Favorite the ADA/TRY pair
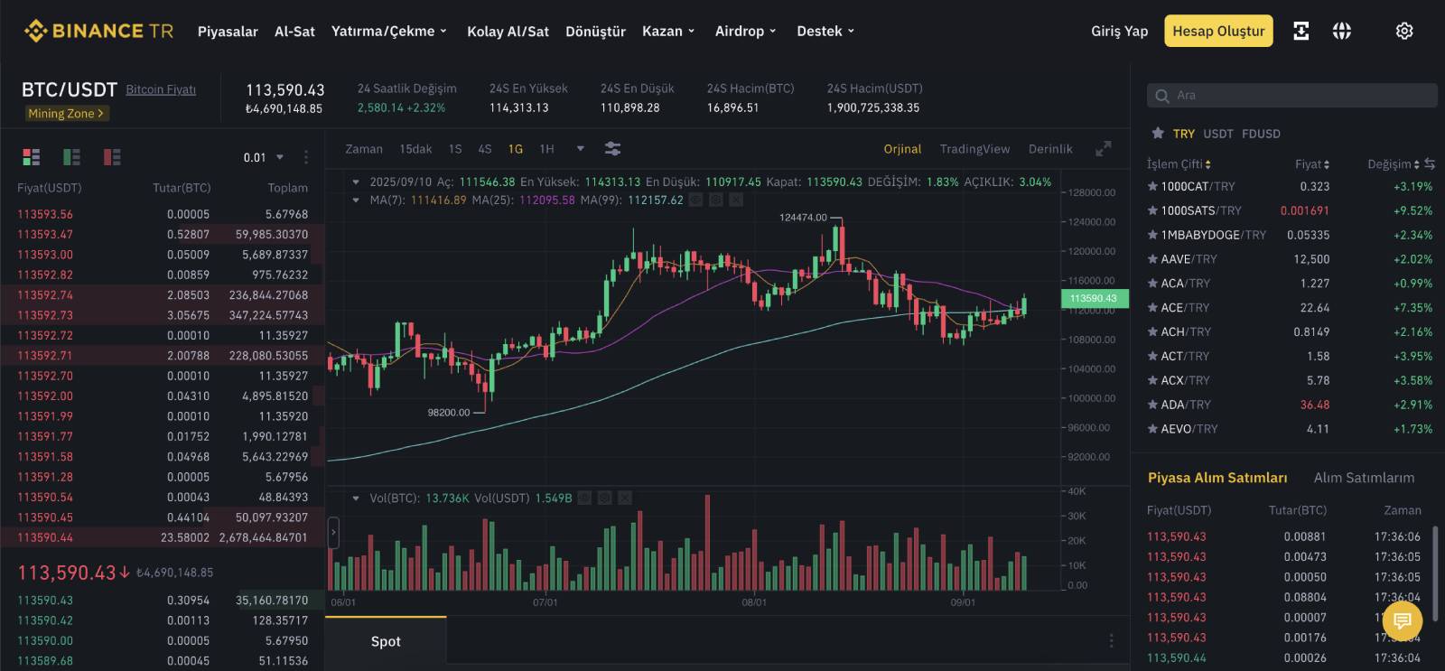The image size is (1445, 671). [x=1152, y=405]
